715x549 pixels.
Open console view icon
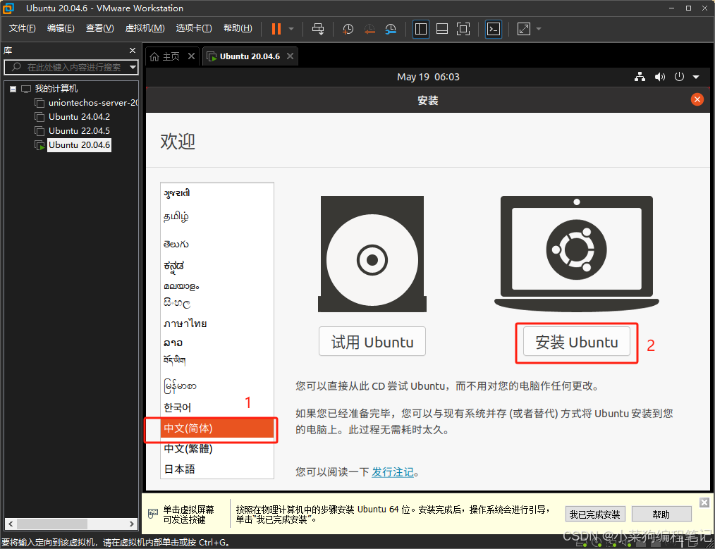click(x=494, y=29)
